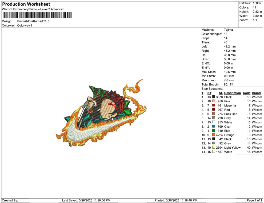264x203 pixels.
Task: Click the Wilcom EmbroideryStudio Level 3 Advanced subtitle
Action: (x=33, y=9)
